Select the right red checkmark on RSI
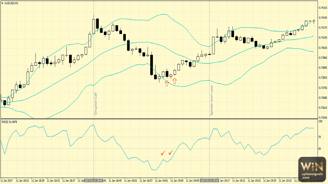The image size is (328, 184). coord(171,153)
